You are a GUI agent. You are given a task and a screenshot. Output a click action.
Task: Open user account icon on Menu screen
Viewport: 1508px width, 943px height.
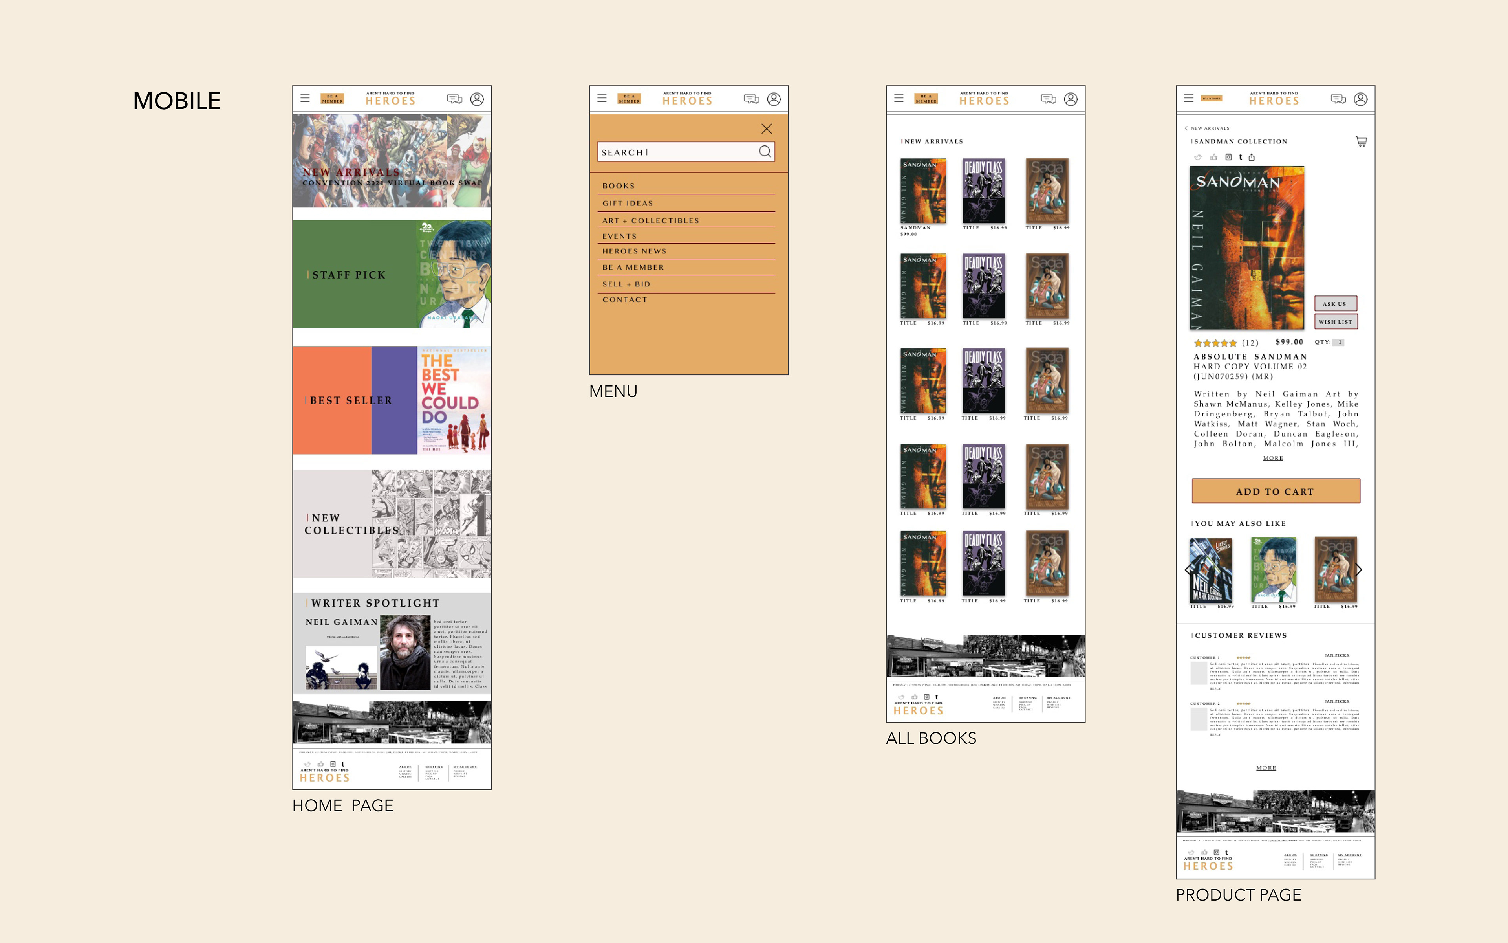pos(774,99)
